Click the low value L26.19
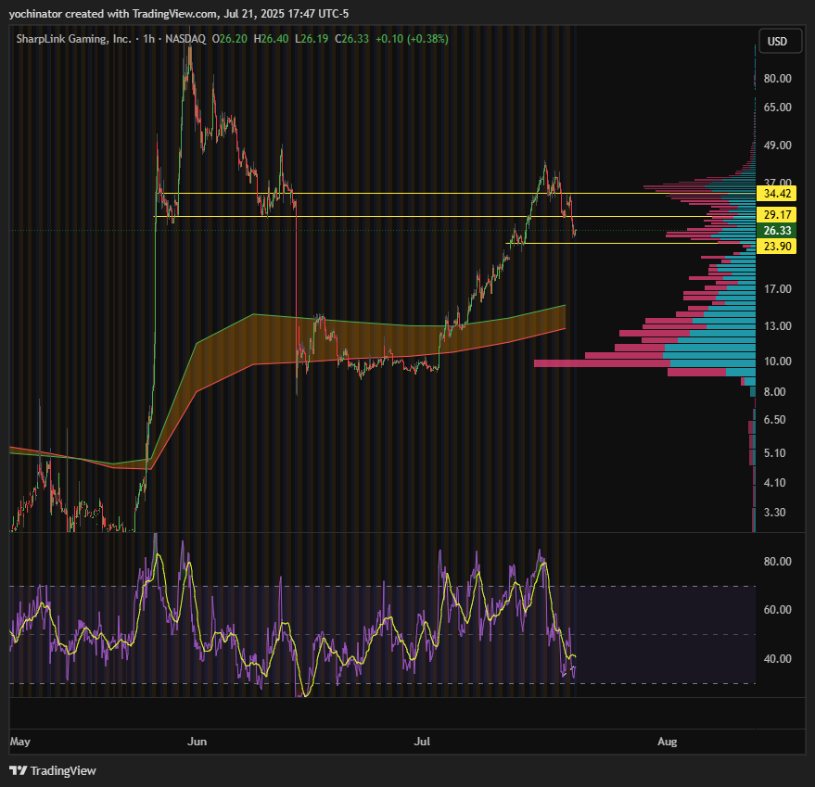Viewport: 815px width, 787px height. 312,39
